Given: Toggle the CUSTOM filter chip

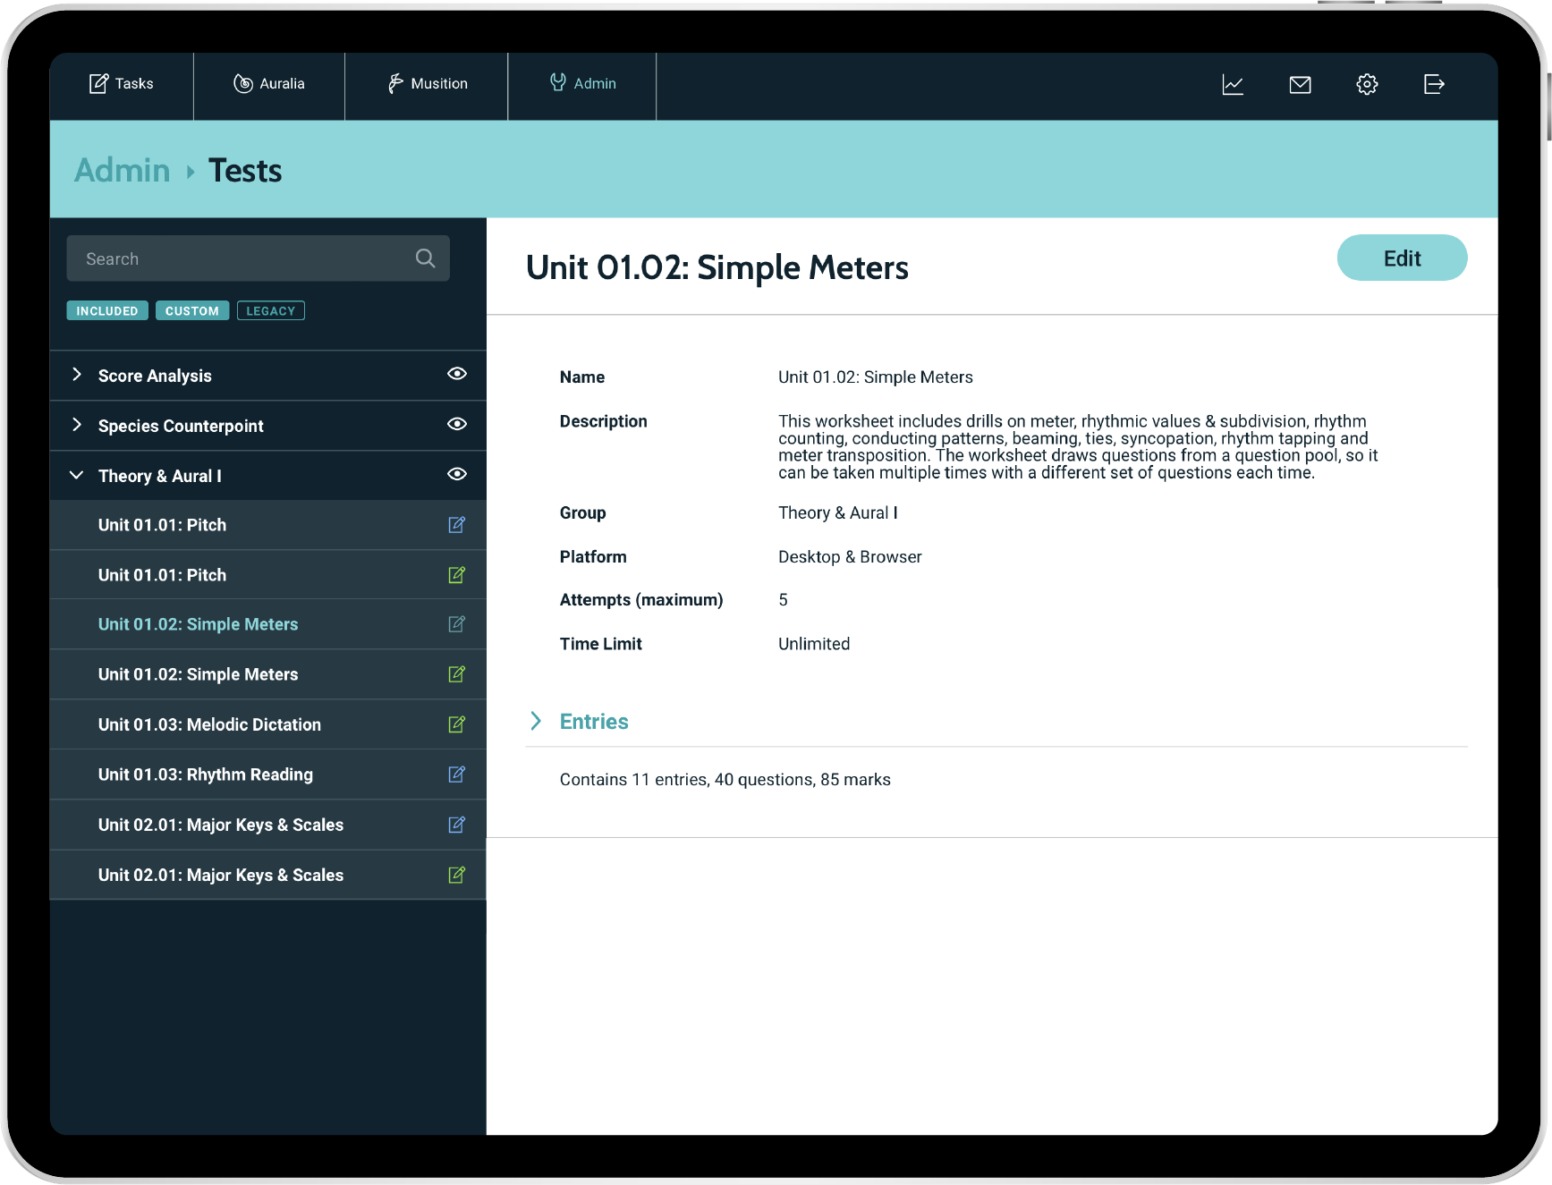Looking at the screenshot, I should click(191, 310).
